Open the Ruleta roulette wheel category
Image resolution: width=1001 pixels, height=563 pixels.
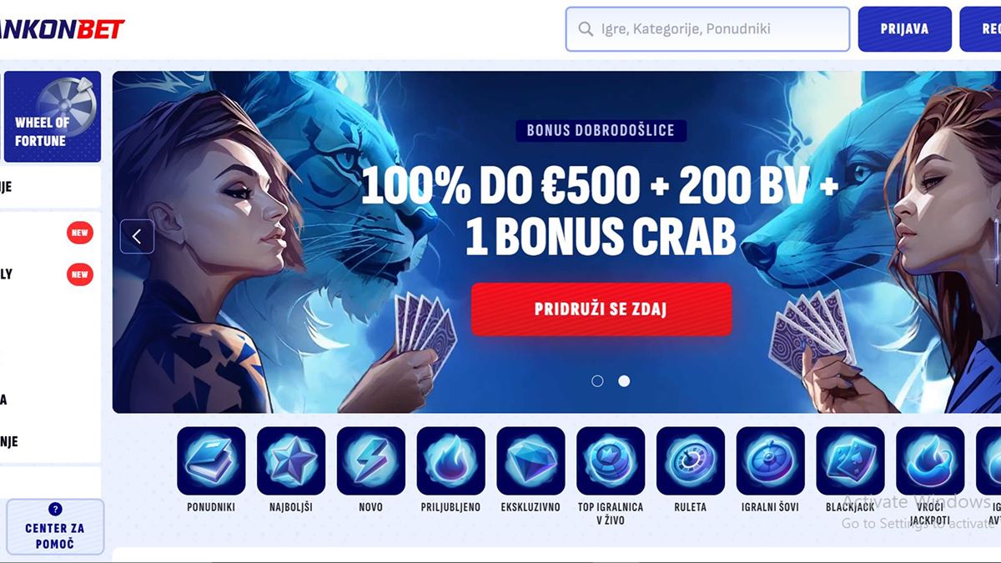(691, 461)
